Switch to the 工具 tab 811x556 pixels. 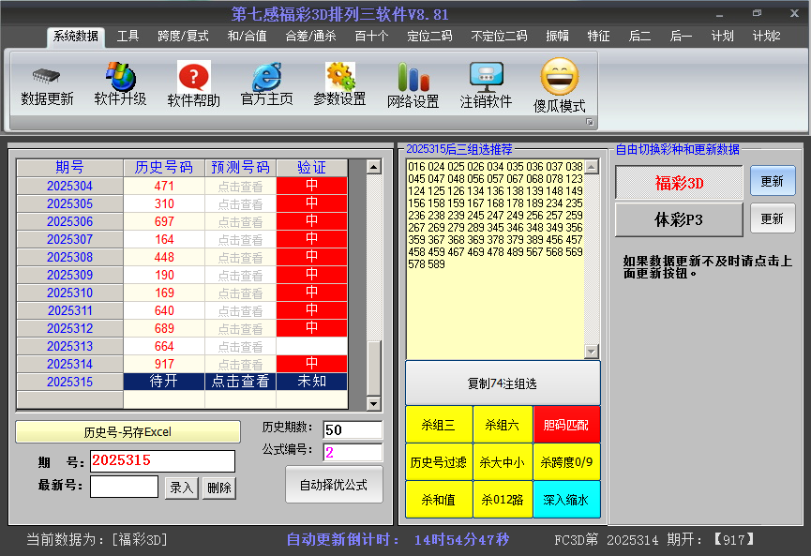click(x=128, y=35)
